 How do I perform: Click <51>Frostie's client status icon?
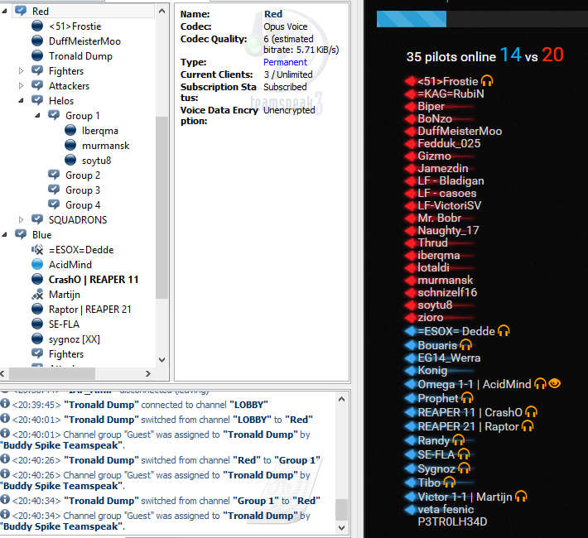37,26
